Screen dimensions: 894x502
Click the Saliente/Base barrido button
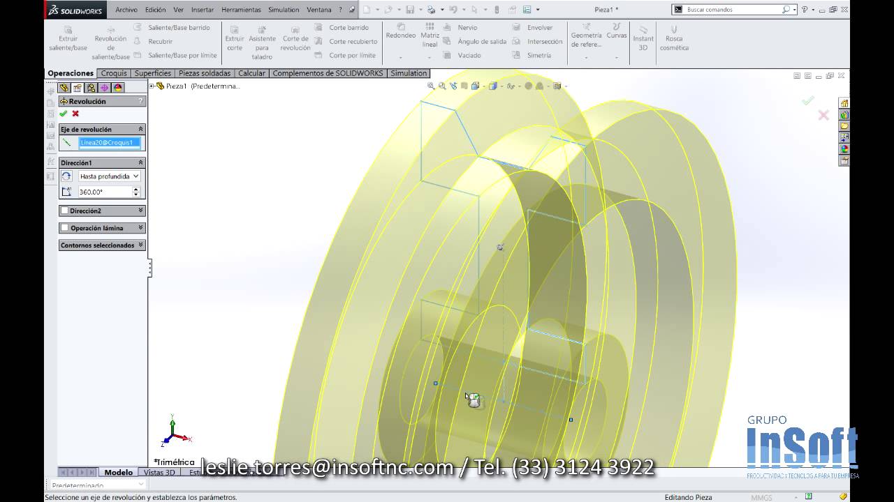pos(173,28)
